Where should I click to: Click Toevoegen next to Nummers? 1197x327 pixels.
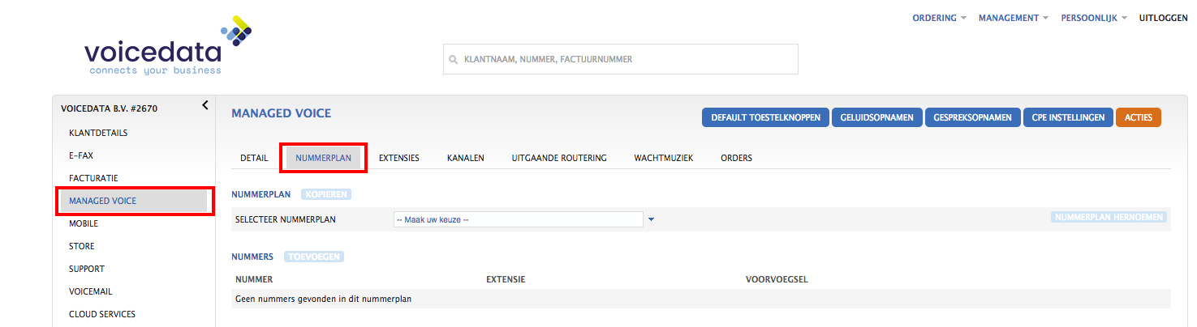click(x=313, y=257)
